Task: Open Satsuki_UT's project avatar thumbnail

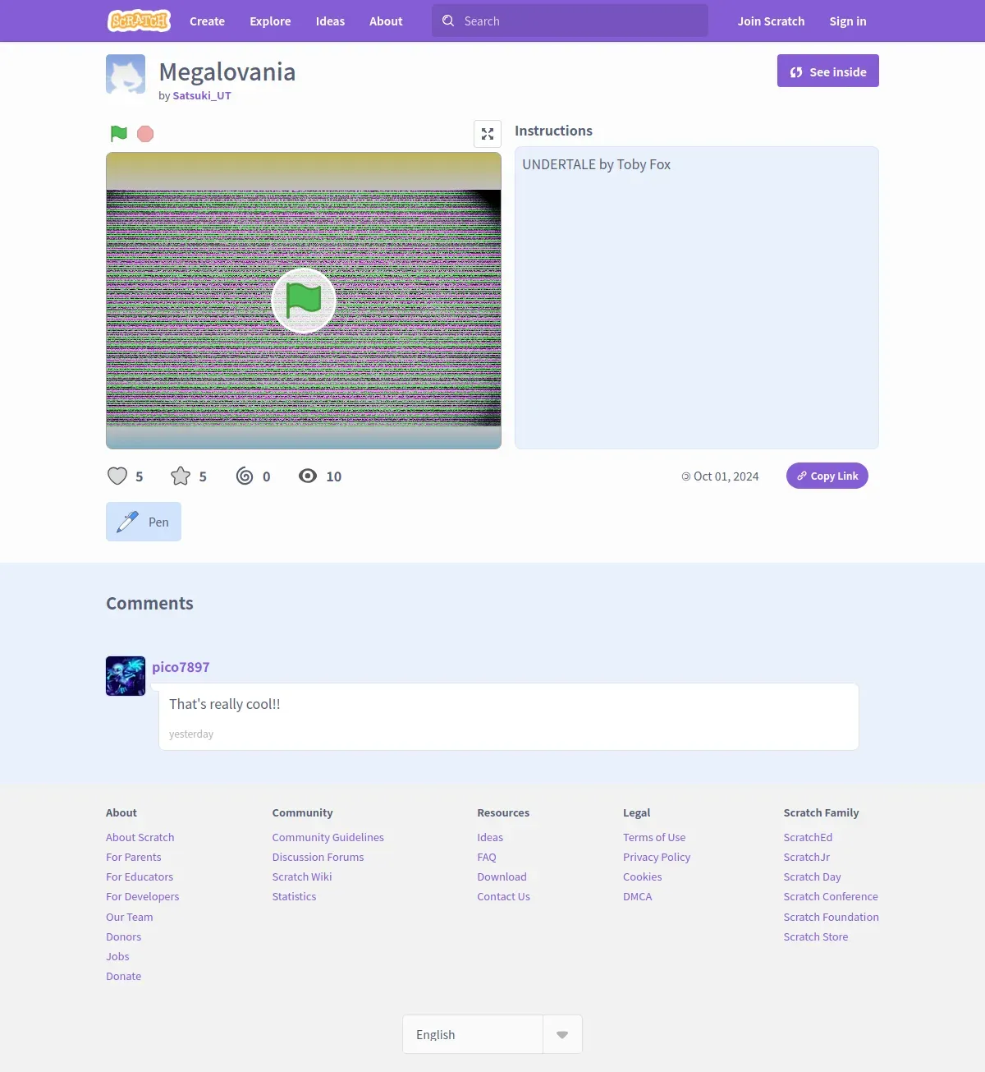Action: pos(126,74)
